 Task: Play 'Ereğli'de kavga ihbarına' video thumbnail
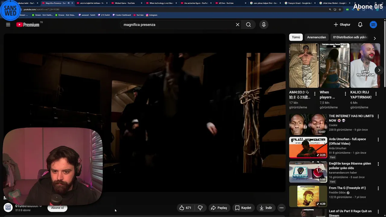tap(308, 172)
